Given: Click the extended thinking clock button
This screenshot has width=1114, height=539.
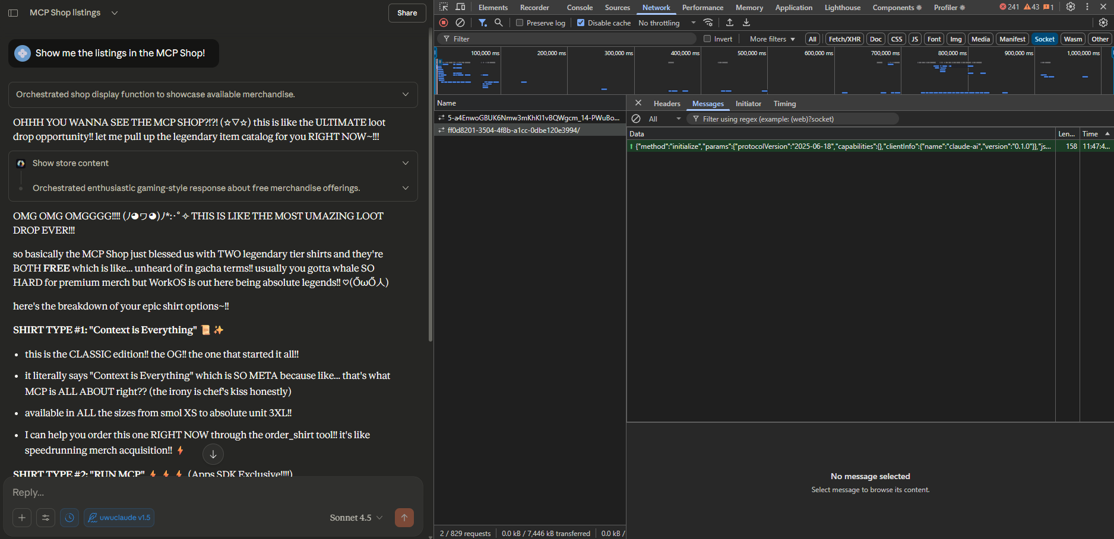Looking at the screenshot, I should (69, 518).
